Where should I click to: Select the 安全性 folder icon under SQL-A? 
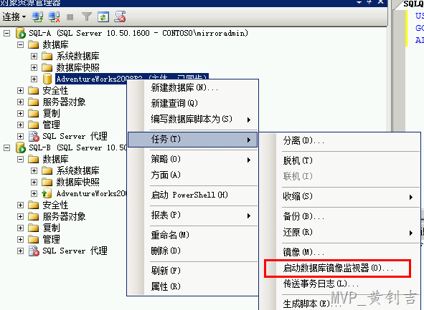pos(34,90)
